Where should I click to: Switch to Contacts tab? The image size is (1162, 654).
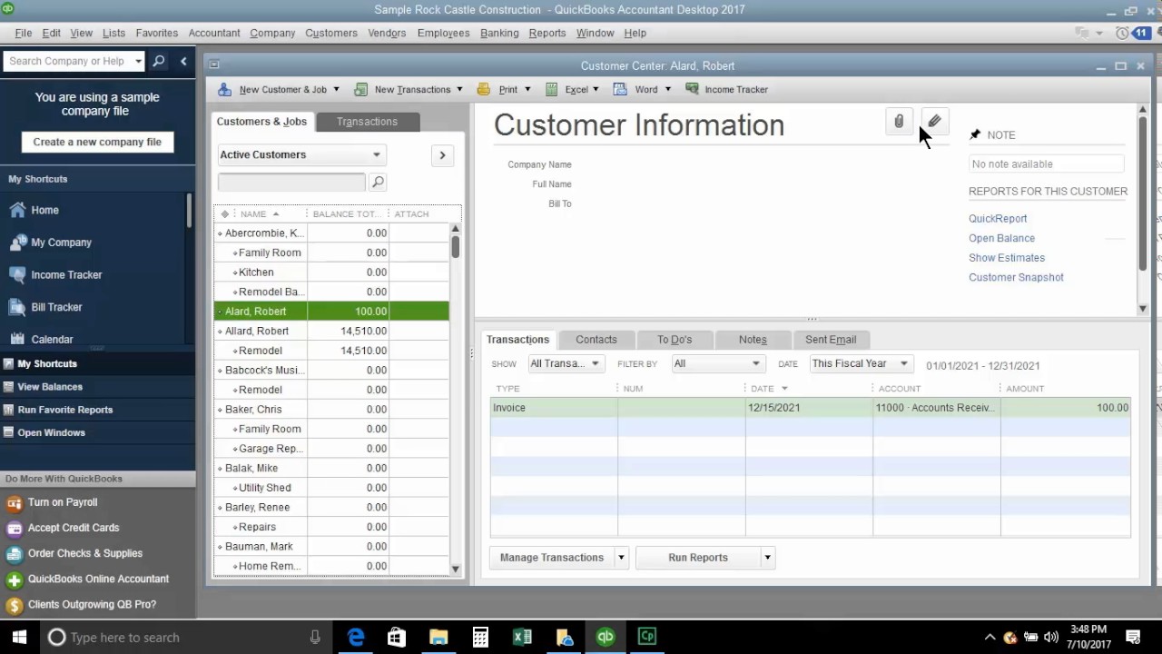596,340
